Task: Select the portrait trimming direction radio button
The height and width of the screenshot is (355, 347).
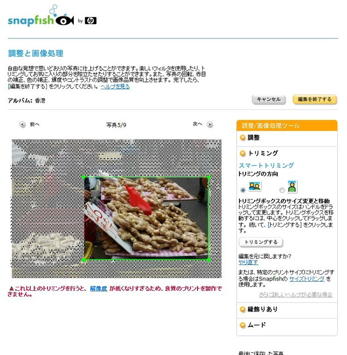Action: point(282,190)
